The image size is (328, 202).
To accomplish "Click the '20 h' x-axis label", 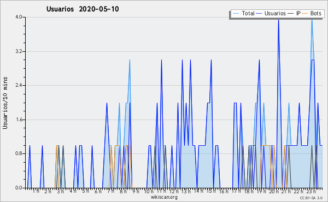I will tap(274, 191).
